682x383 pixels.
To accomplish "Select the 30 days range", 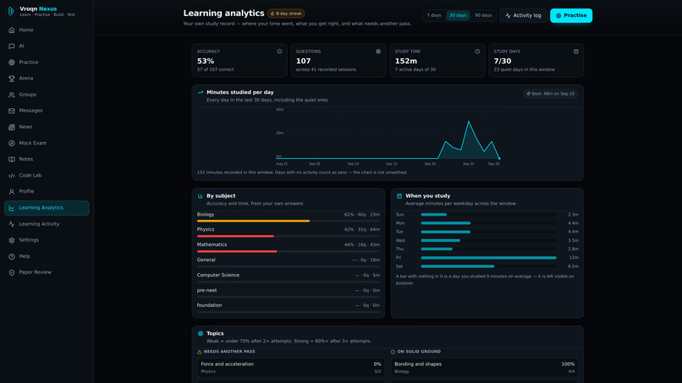I will (458, 15).
